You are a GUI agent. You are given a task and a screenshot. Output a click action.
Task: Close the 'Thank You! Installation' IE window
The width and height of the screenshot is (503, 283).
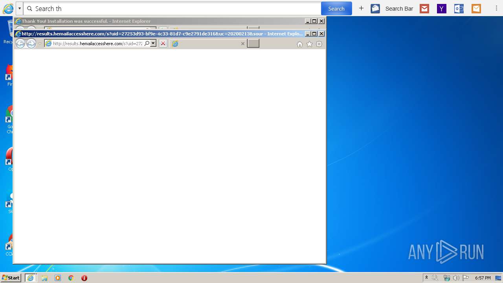321,21
